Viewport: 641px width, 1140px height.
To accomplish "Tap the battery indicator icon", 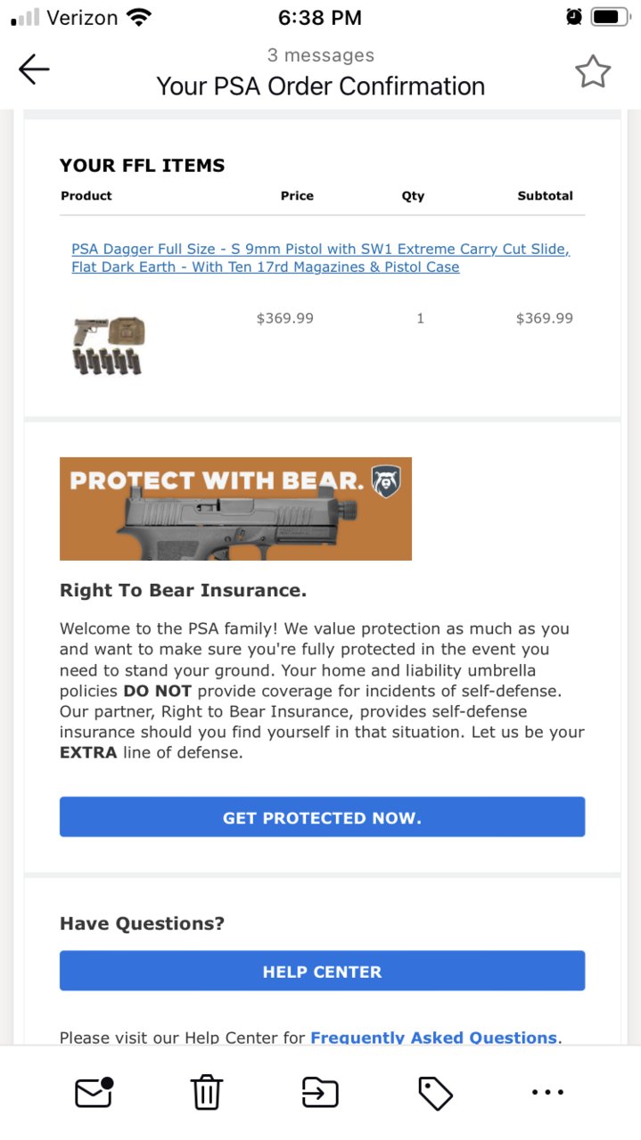I will 611,17.
